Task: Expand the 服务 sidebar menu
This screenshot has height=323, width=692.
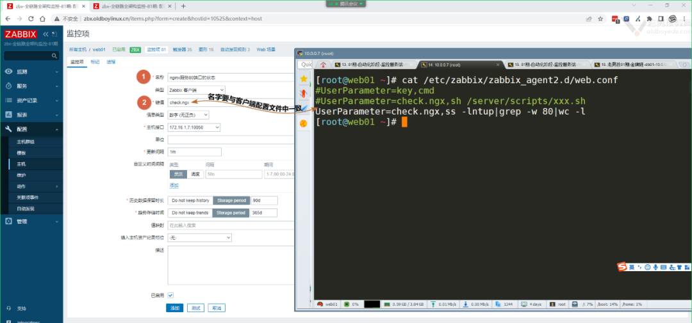Action: click(31, 86)
